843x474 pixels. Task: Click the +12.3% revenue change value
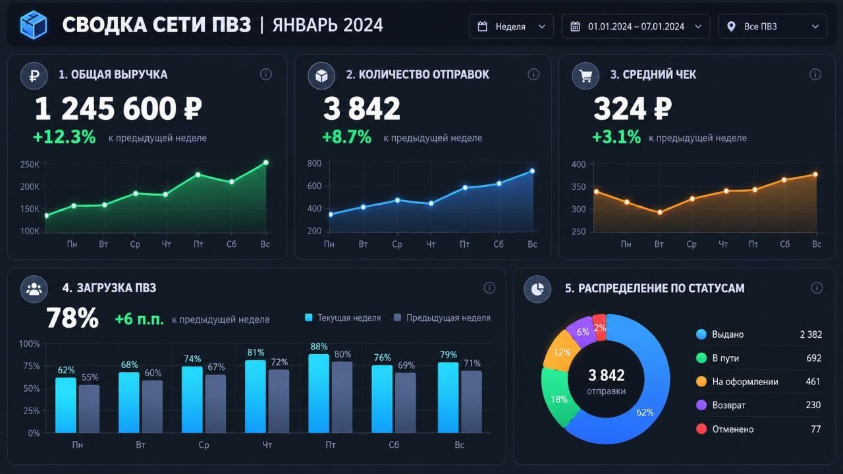(65, 138)
